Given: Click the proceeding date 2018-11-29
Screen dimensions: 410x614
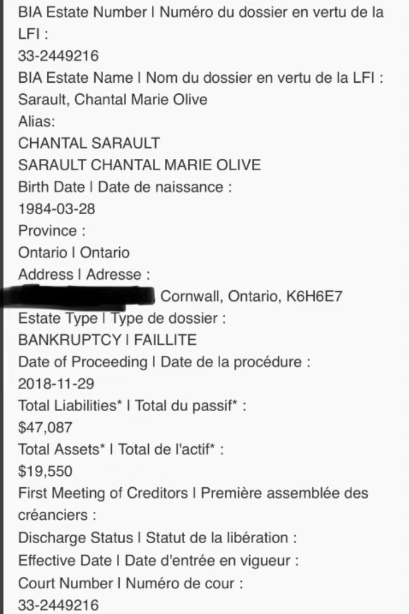Looking at the screenshot, I should (x=56, y=383).
